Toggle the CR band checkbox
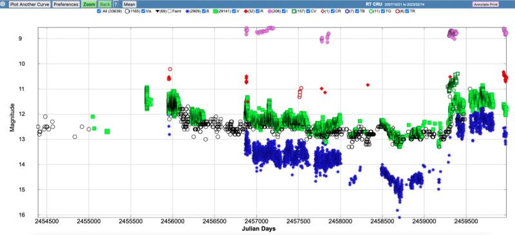 333,11
